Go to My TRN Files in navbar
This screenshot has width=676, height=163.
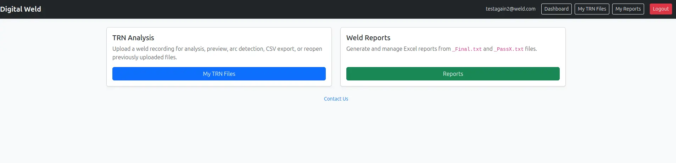tap(592, 9)
